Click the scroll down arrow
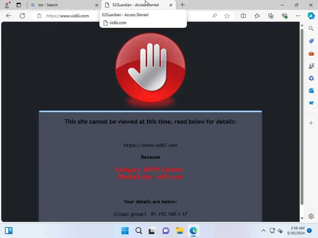 click(302, 218)
